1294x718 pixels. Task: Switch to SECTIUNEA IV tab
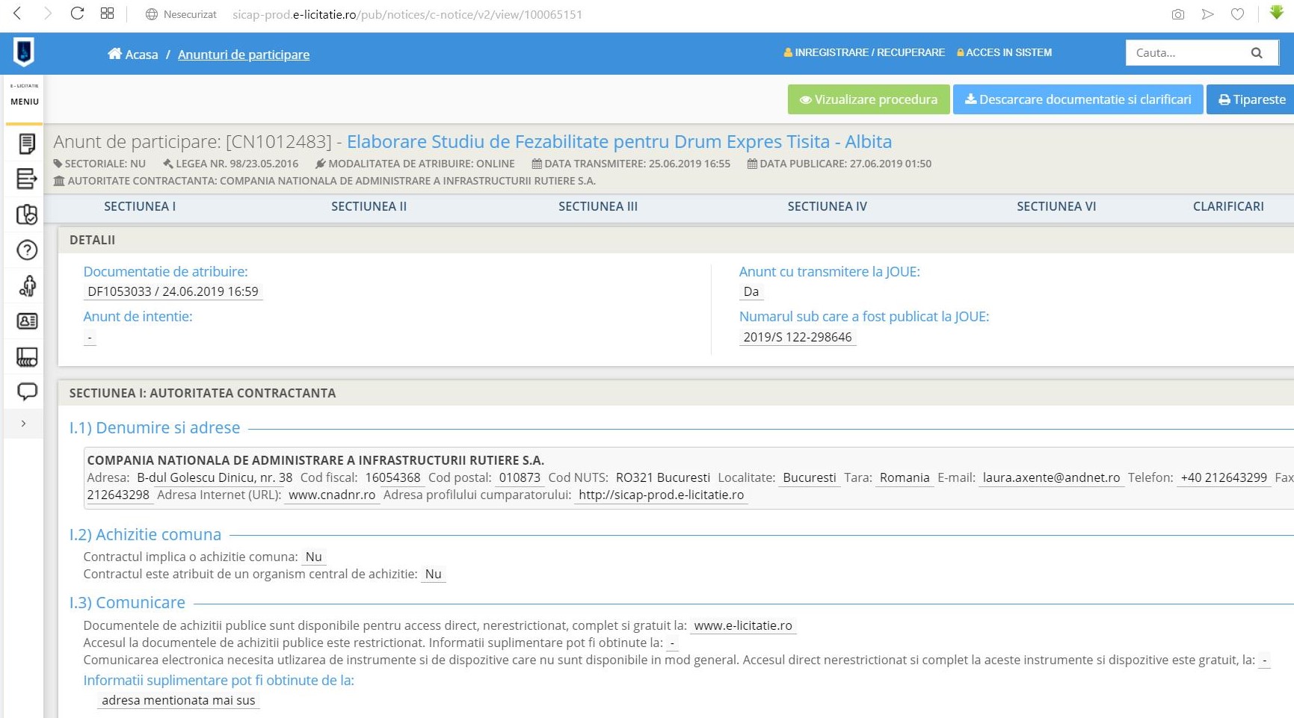pyautogui.click(x=827, y=206)
